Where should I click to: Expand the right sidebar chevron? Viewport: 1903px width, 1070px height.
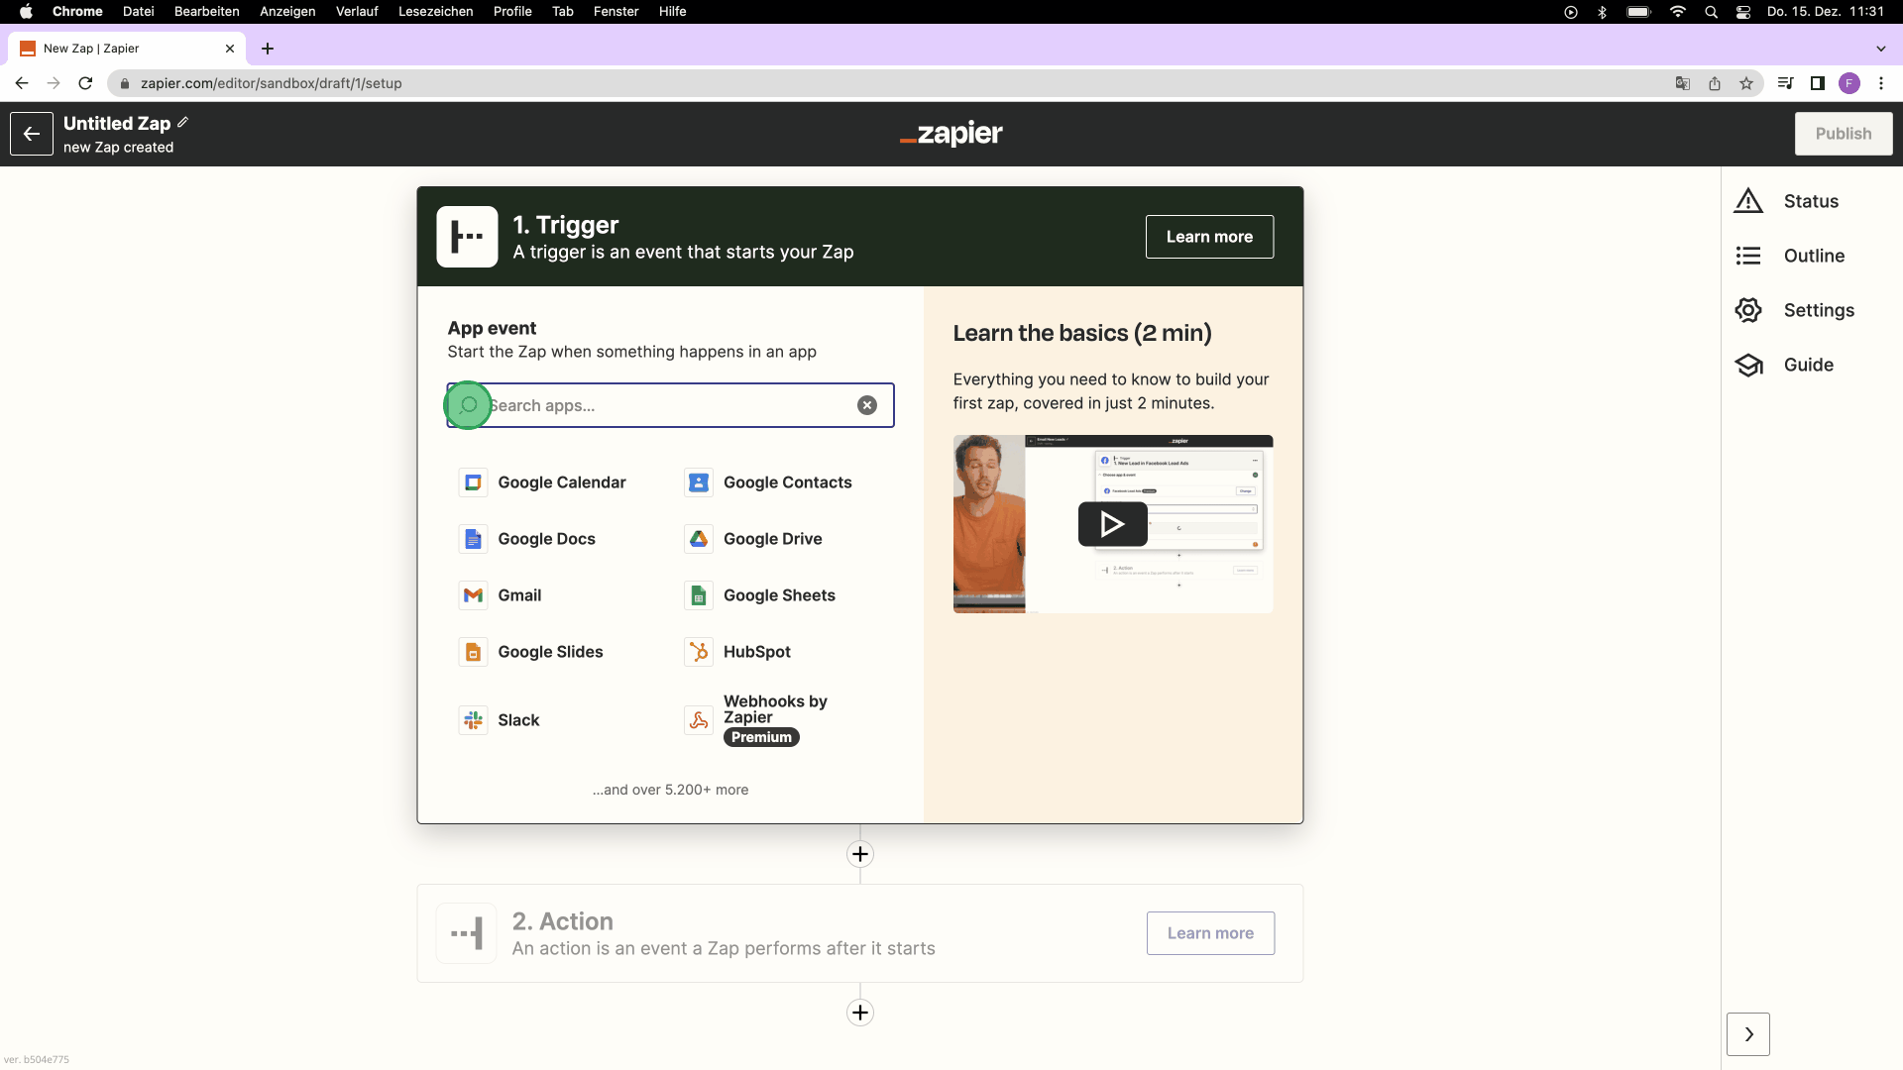tap(1748, 1034)
